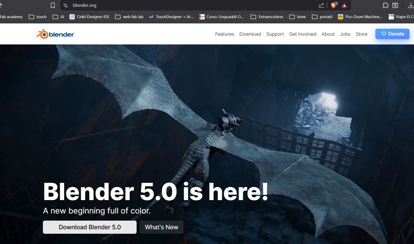Open site information icon in address bar
Image resolution: width=414 pixels, height=244 pixels.
click(x=66, y=5)
